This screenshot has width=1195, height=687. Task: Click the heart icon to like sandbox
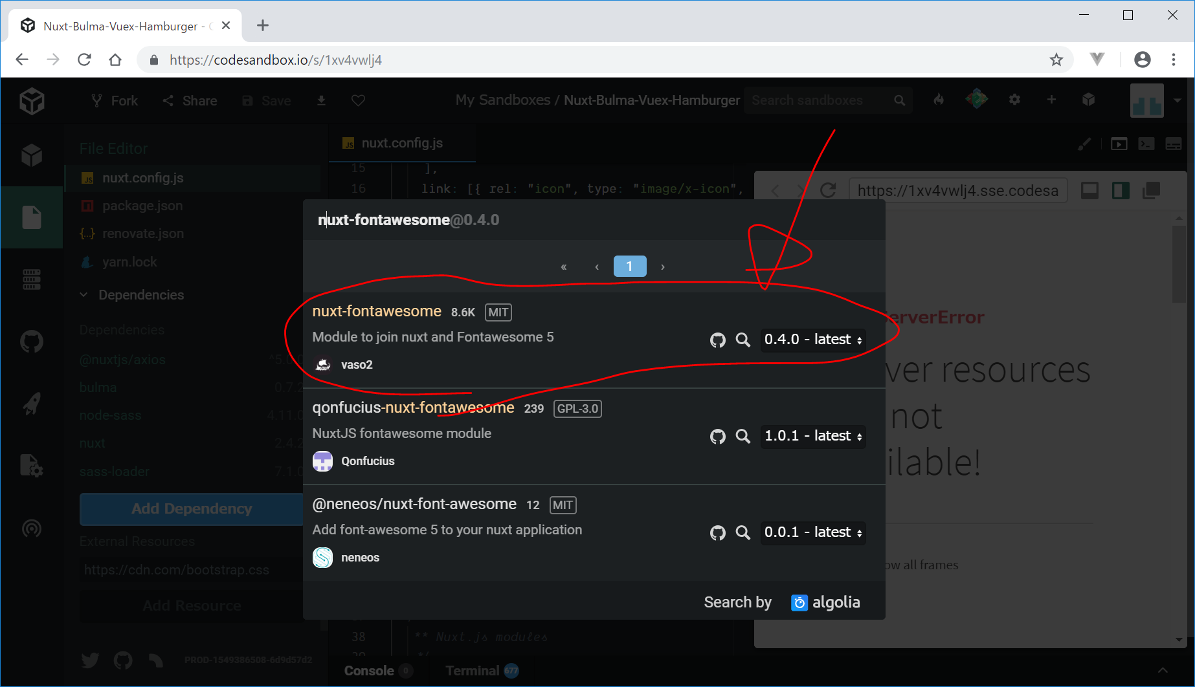(358, 101)
